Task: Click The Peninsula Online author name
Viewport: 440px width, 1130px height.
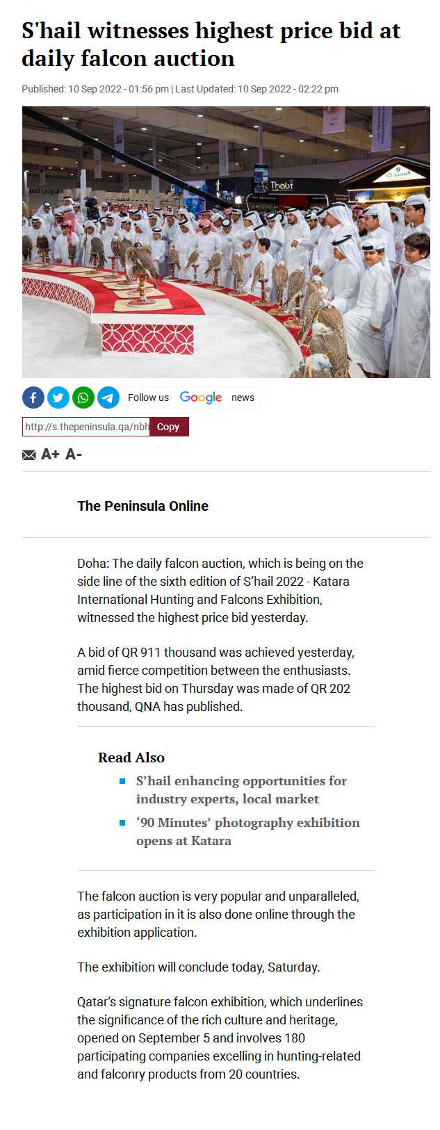Action: coord(142,506)
